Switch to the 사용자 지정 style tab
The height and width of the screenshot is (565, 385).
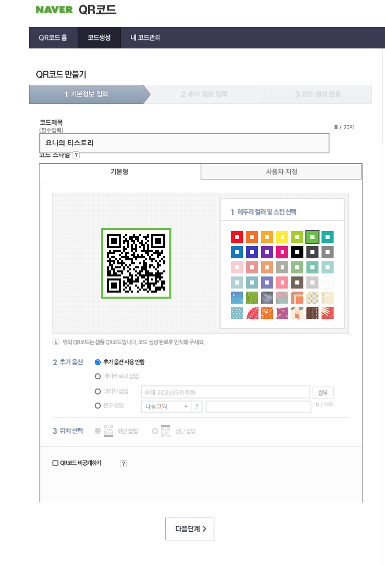point(281,172)
